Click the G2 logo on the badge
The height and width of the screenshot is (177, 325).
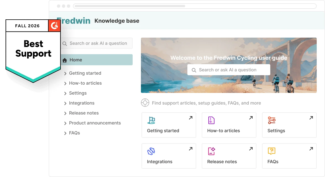click(54, 25)
